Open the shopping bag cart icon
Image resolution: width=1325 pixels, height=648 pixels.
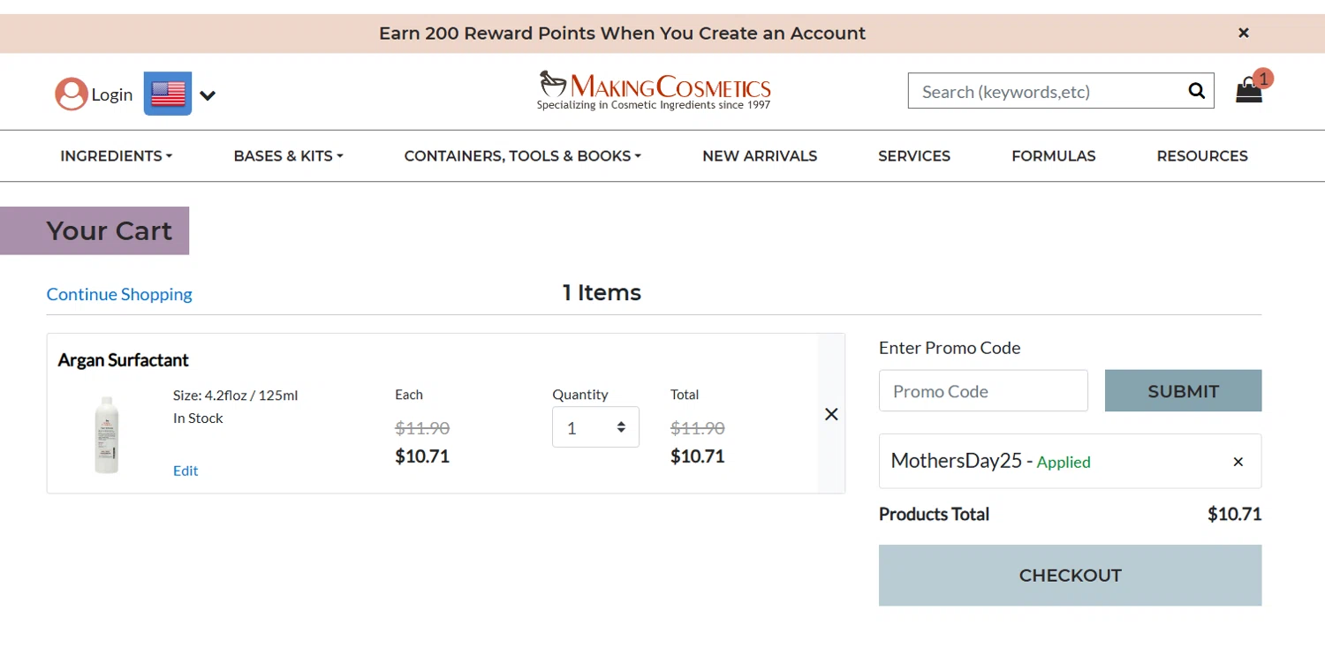(1249, 90)
